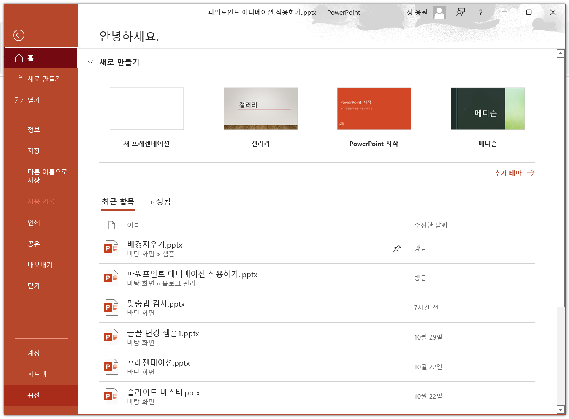Open the 계정 page

tap(41, 353)
